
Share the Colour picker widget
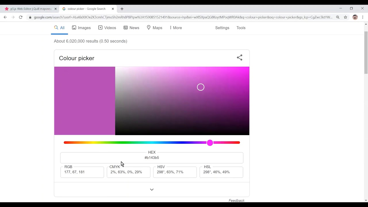pyautogui.click(x=239, y=58)
